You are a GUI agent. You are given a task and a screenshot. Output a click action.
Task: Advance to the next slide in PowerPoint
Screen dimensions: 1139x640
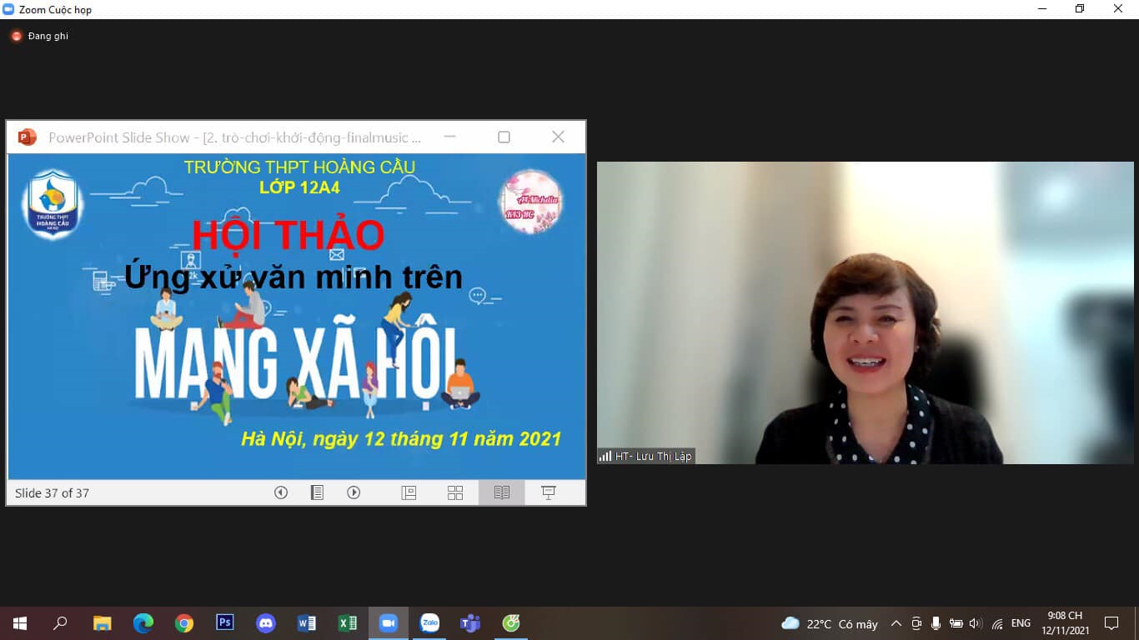point(354,492)
